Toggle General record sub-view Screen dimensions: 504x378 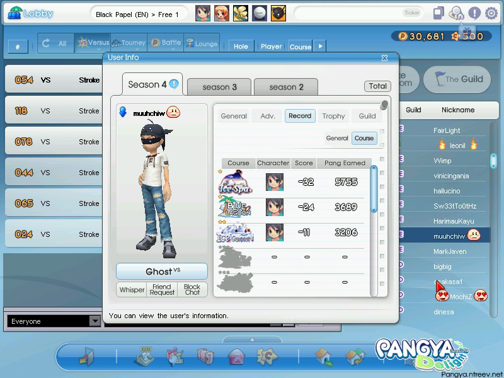[x=337, y=138]
